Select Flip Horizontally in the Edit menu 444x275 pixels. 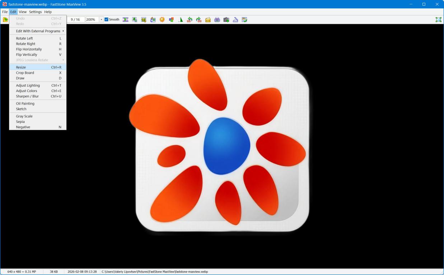tap(29, 49)
